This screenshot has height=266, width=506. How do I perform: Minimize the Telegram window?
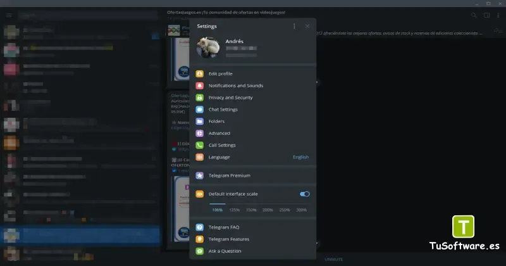pos(477,3)
